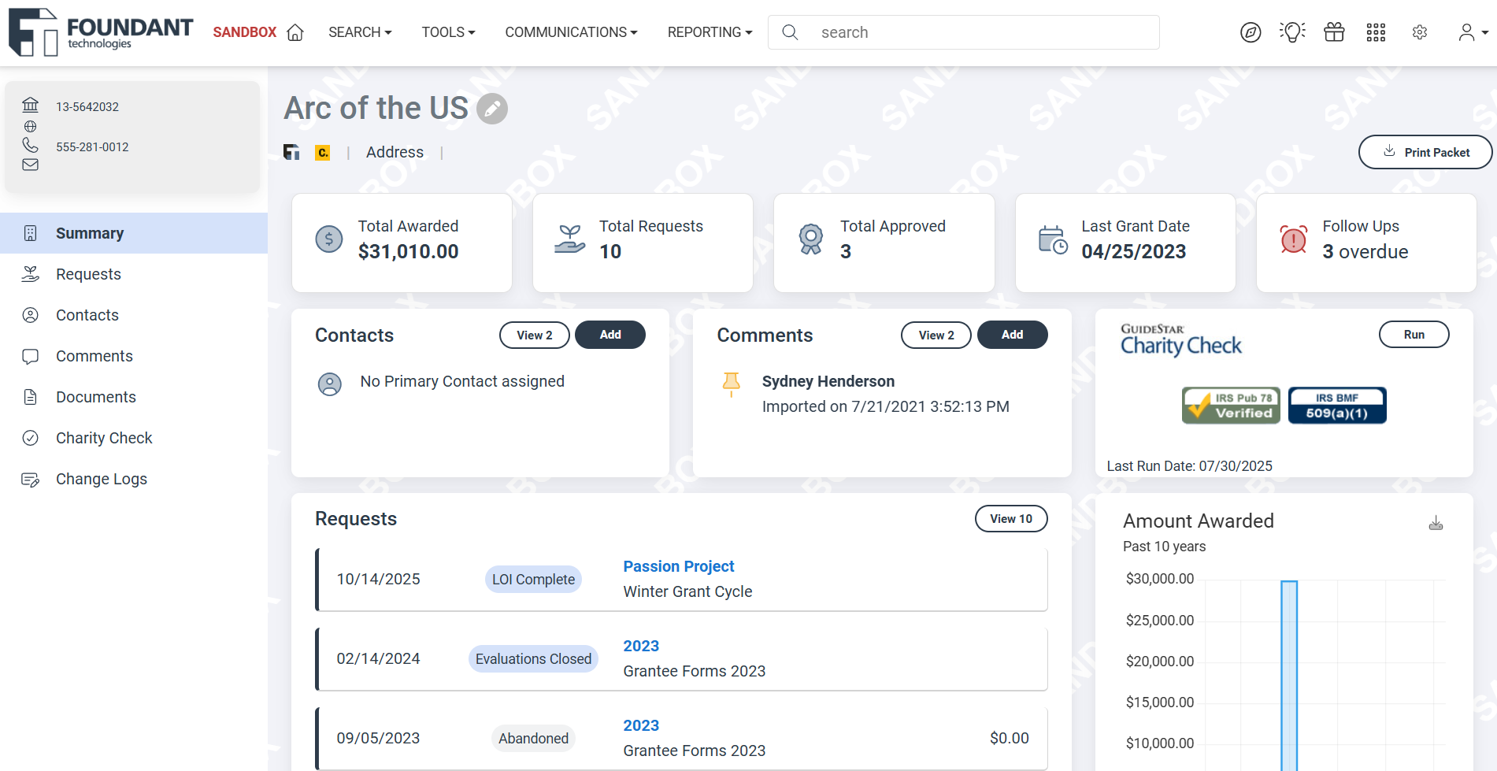1497x771 pixels.
Task: Click the gift box icon
Action: point(1334,32)
